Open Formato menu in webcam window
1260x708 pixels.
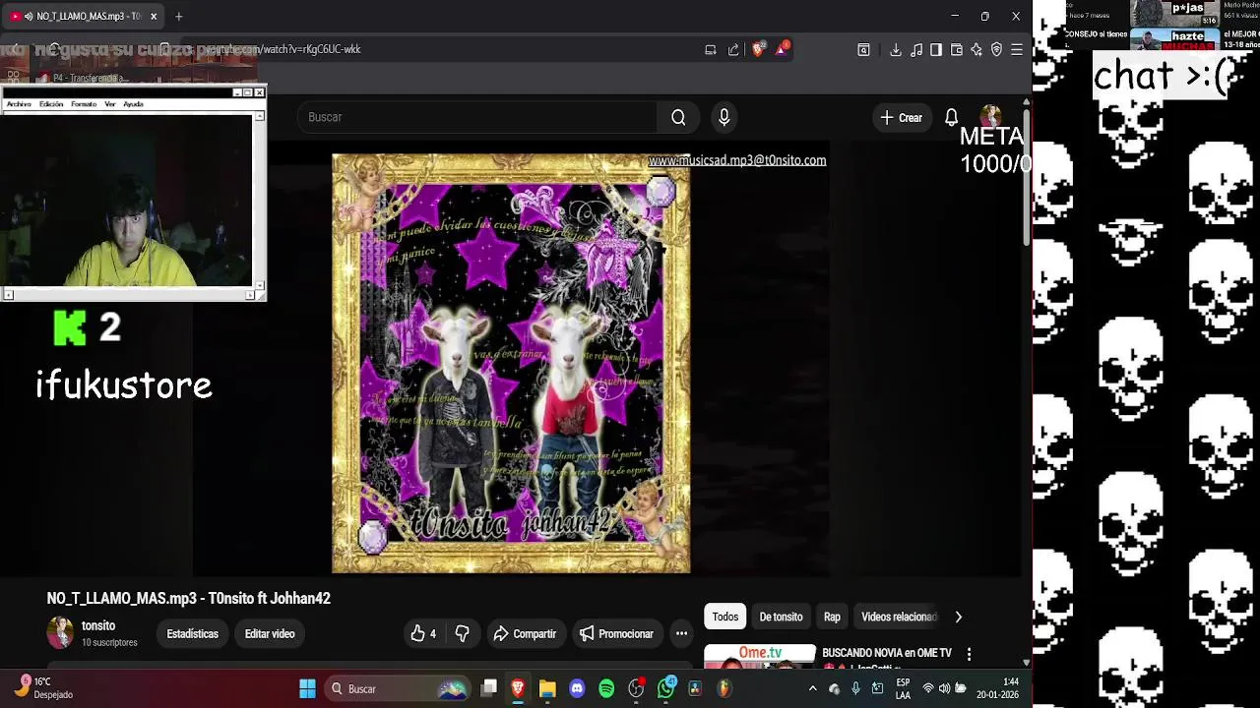tap(84, 103)
